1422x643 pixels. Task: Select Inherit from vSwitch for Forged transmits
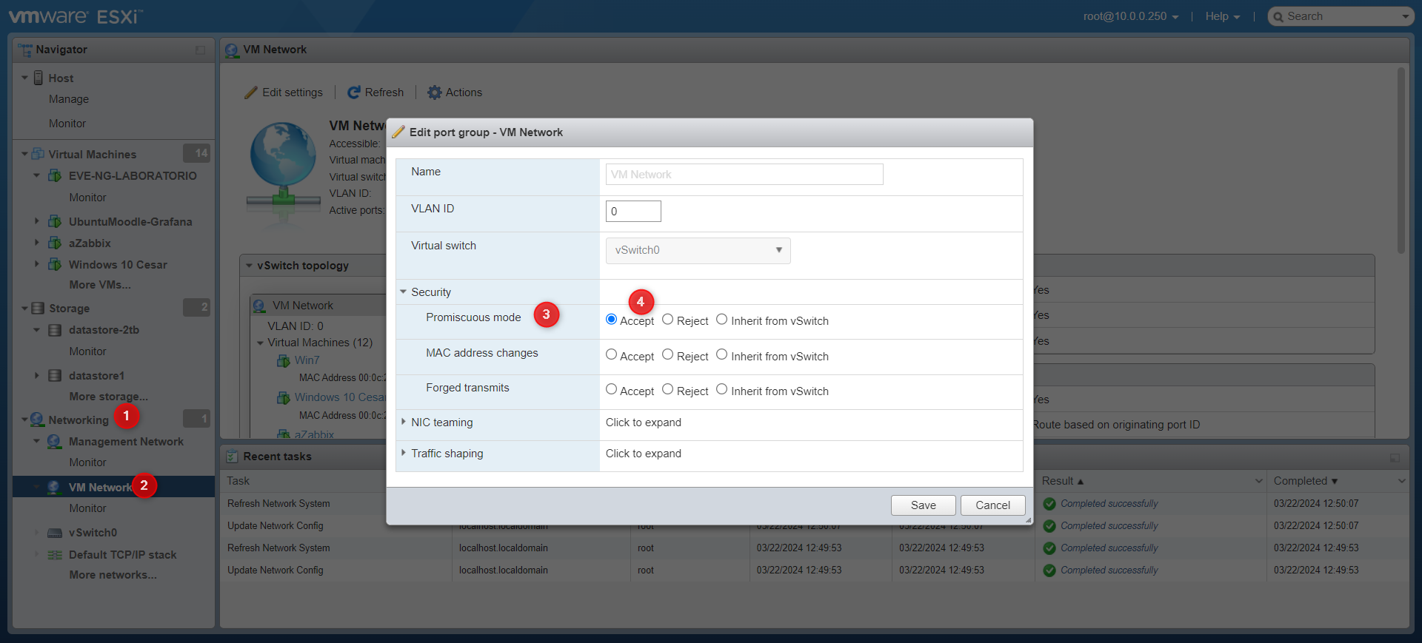[x=722, y=389]
